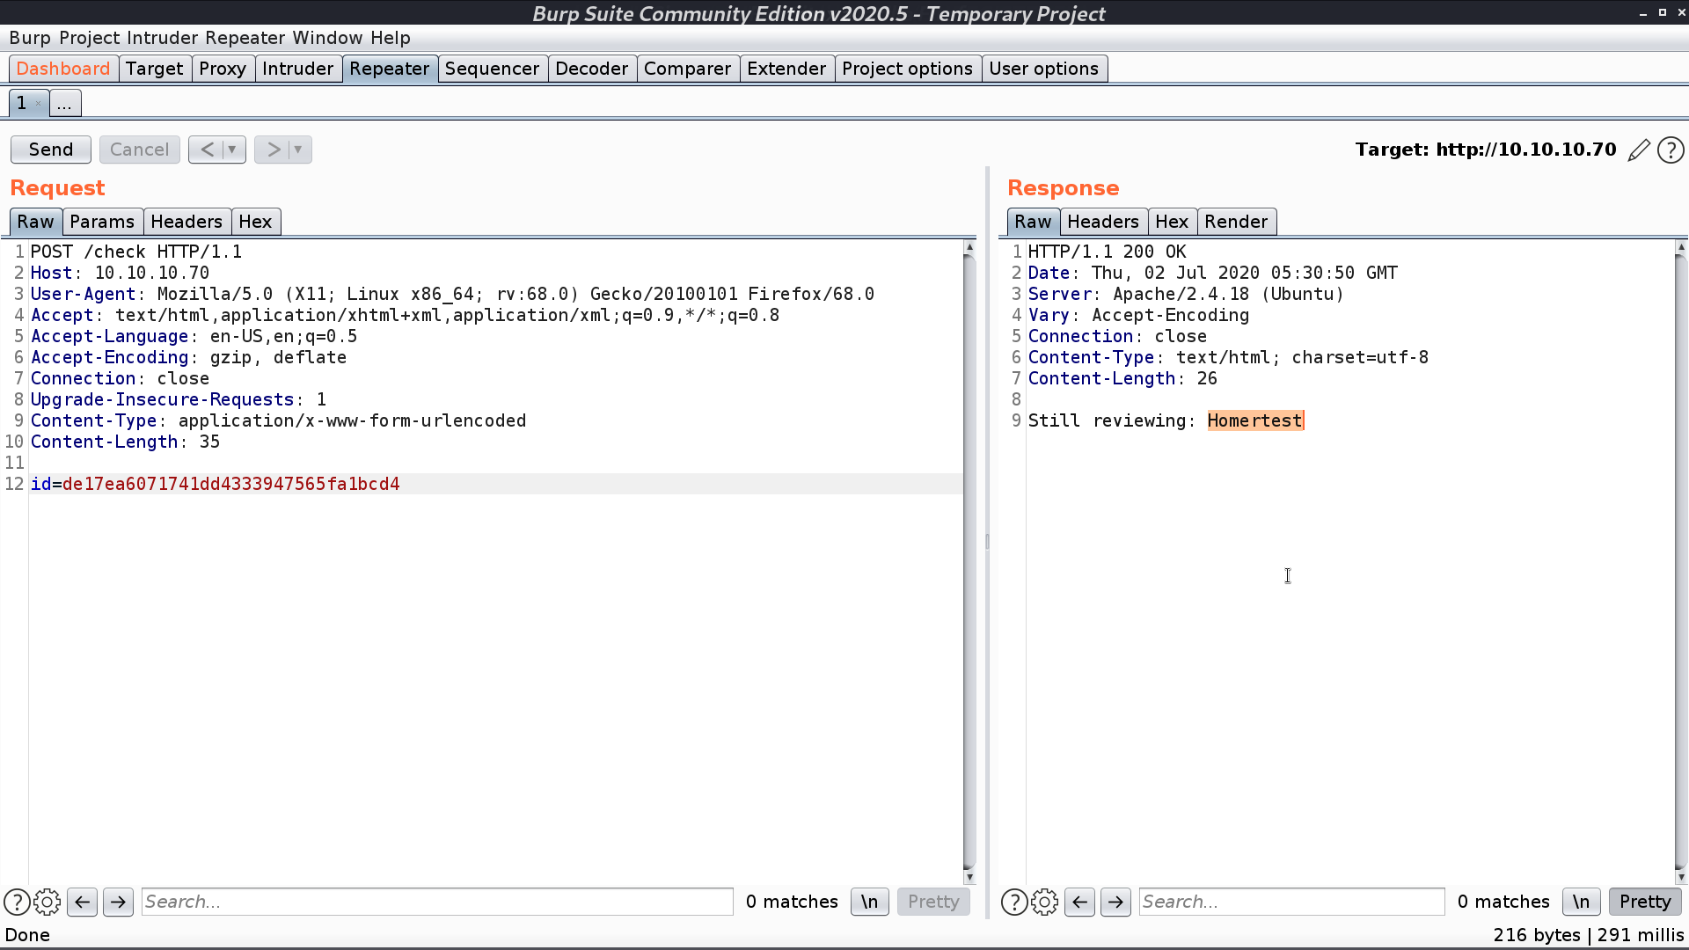Go to previous response search match

tap(1080, 902)
